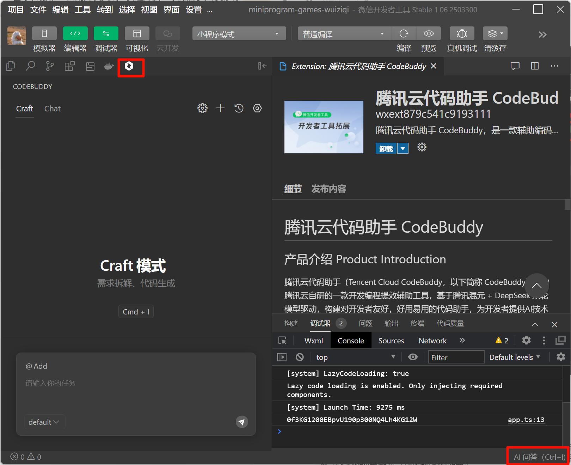The height and width of the screenshot is (465, 571).
Task: Open the CodeBuddy sidebar icon
Action: click(129, 66)
